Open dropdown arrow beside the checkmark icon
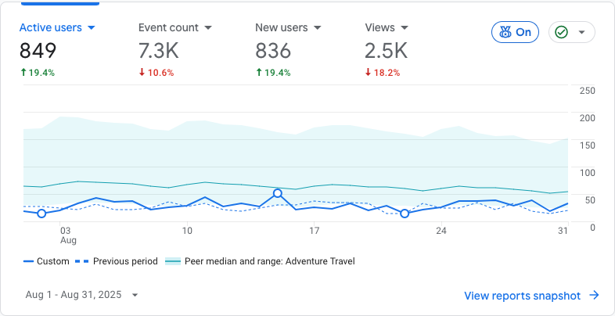The image size is (615, 316). click(x=581, y=33)
